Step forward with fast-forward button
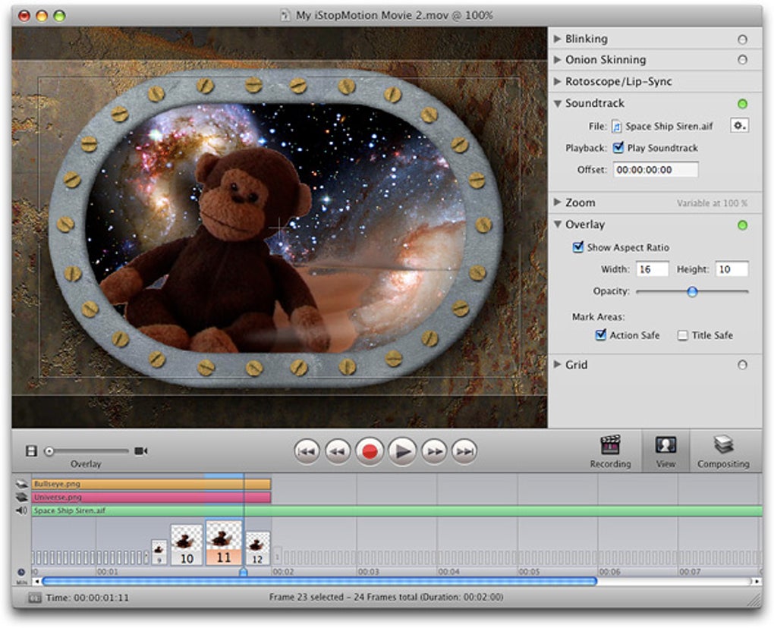This screenshot has width=774, height=628. [x=434, y=452]
